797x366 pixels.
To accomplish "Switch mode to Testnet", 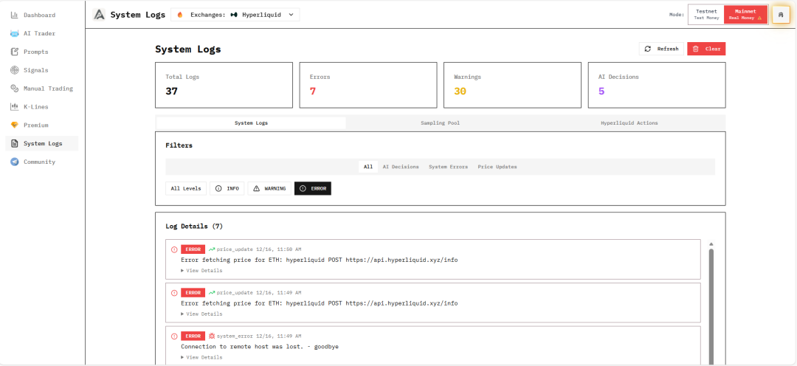I will [706, 15].
